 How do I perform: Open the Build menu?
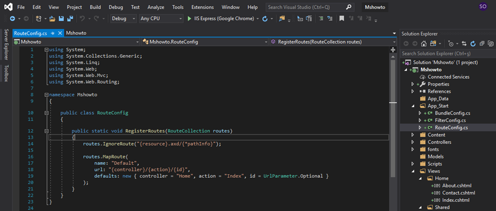95,7
